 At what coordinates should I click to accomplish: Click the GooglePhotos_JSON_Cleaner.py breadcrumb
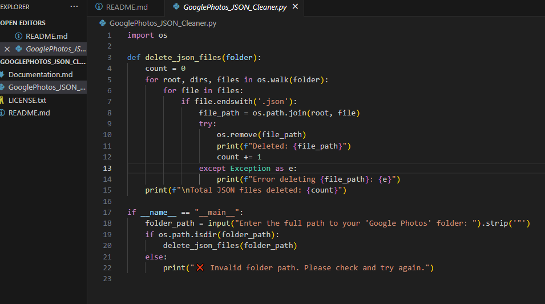tap(163, 23)
